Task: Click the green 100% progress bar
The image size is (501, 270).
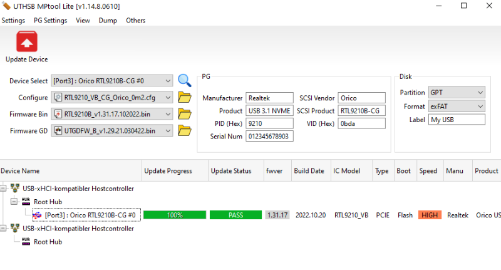Action: 174,215
